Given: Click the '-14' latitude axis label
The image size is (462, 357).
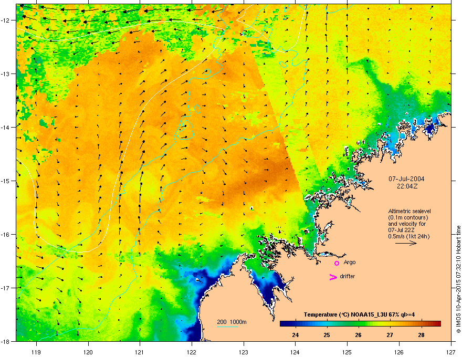Looking at the screenshot, I should click(x=5, y=127).
